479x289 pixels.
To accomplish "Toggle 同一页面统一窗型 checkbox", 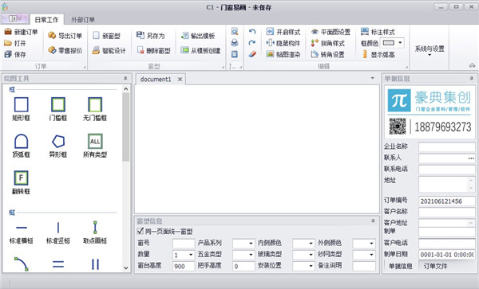I will coord(141,231).
